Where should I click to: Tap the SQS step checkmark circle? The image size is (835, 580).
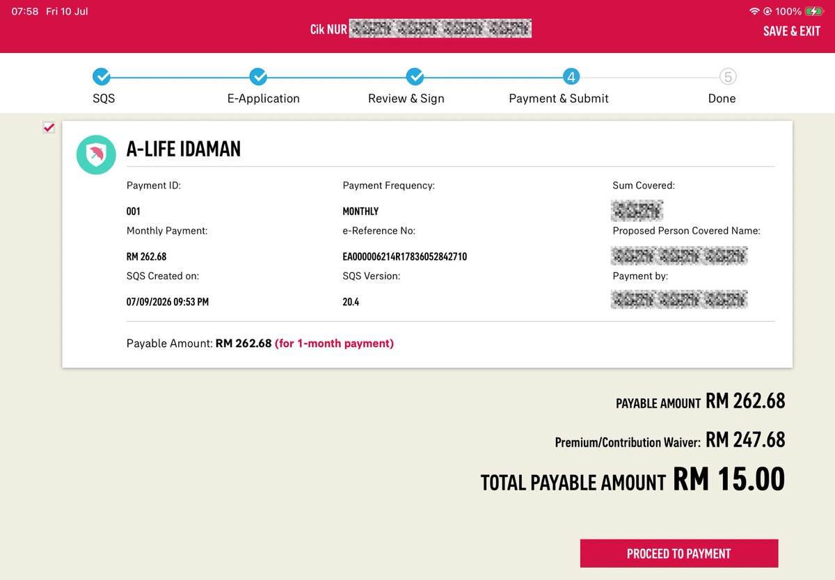(x=101, y=76)
